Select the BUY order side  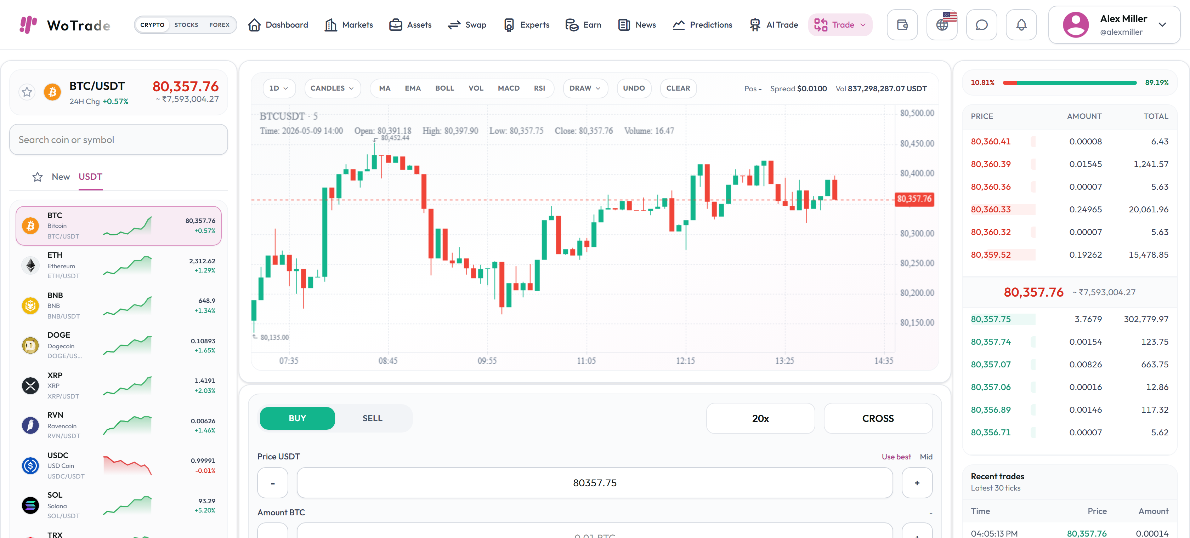click(297, 418)
